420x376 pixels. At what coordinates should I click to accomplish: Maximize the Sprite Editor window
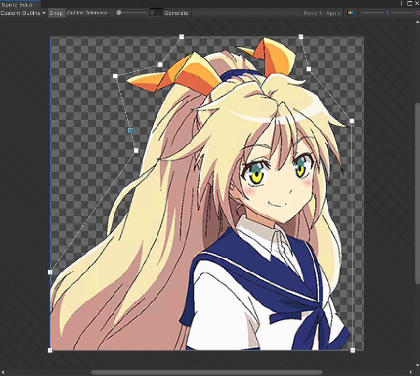tap(410, 4)
